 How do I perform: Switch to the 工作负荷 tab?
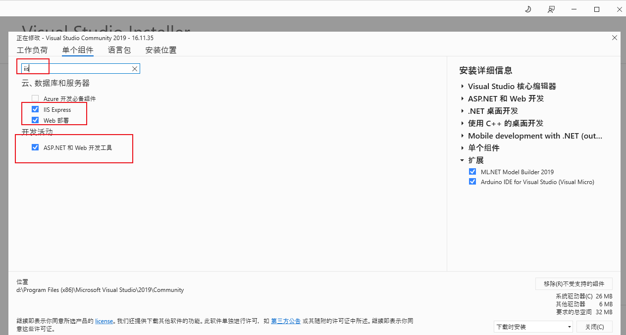[32, 50]
